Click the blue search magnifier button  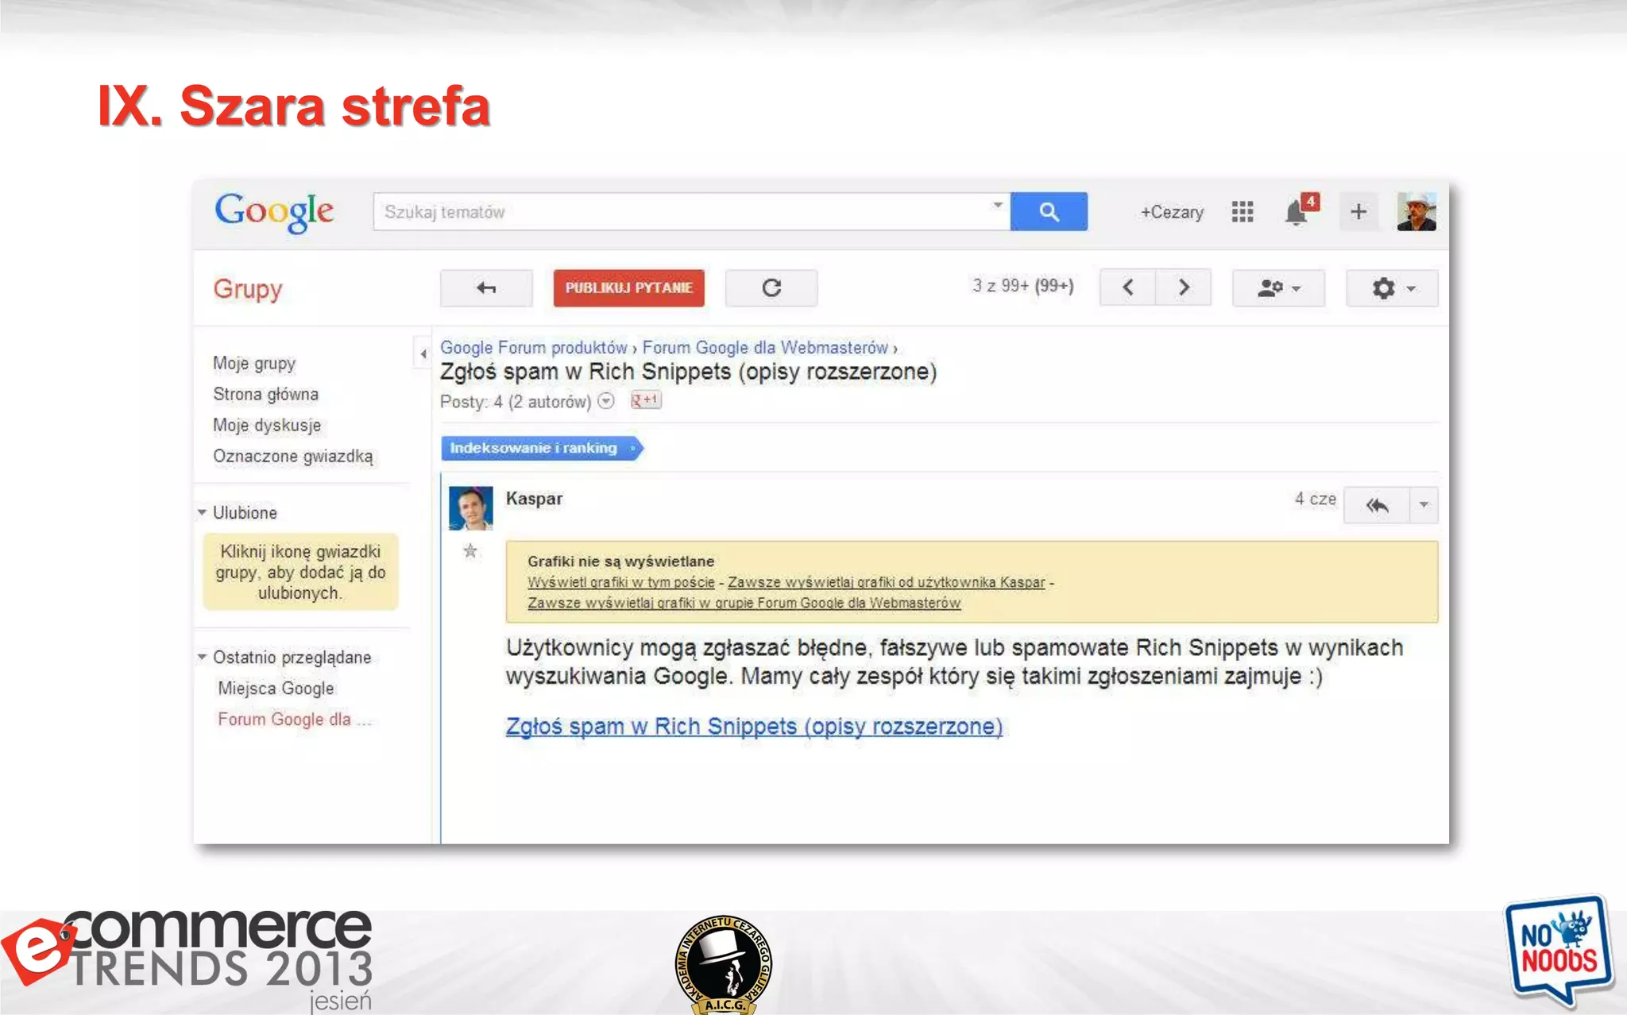[1049, 211]
